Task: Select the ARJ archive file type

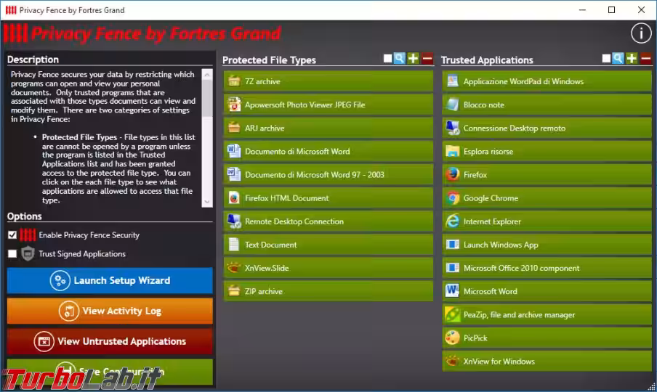Action: (328, 128)
